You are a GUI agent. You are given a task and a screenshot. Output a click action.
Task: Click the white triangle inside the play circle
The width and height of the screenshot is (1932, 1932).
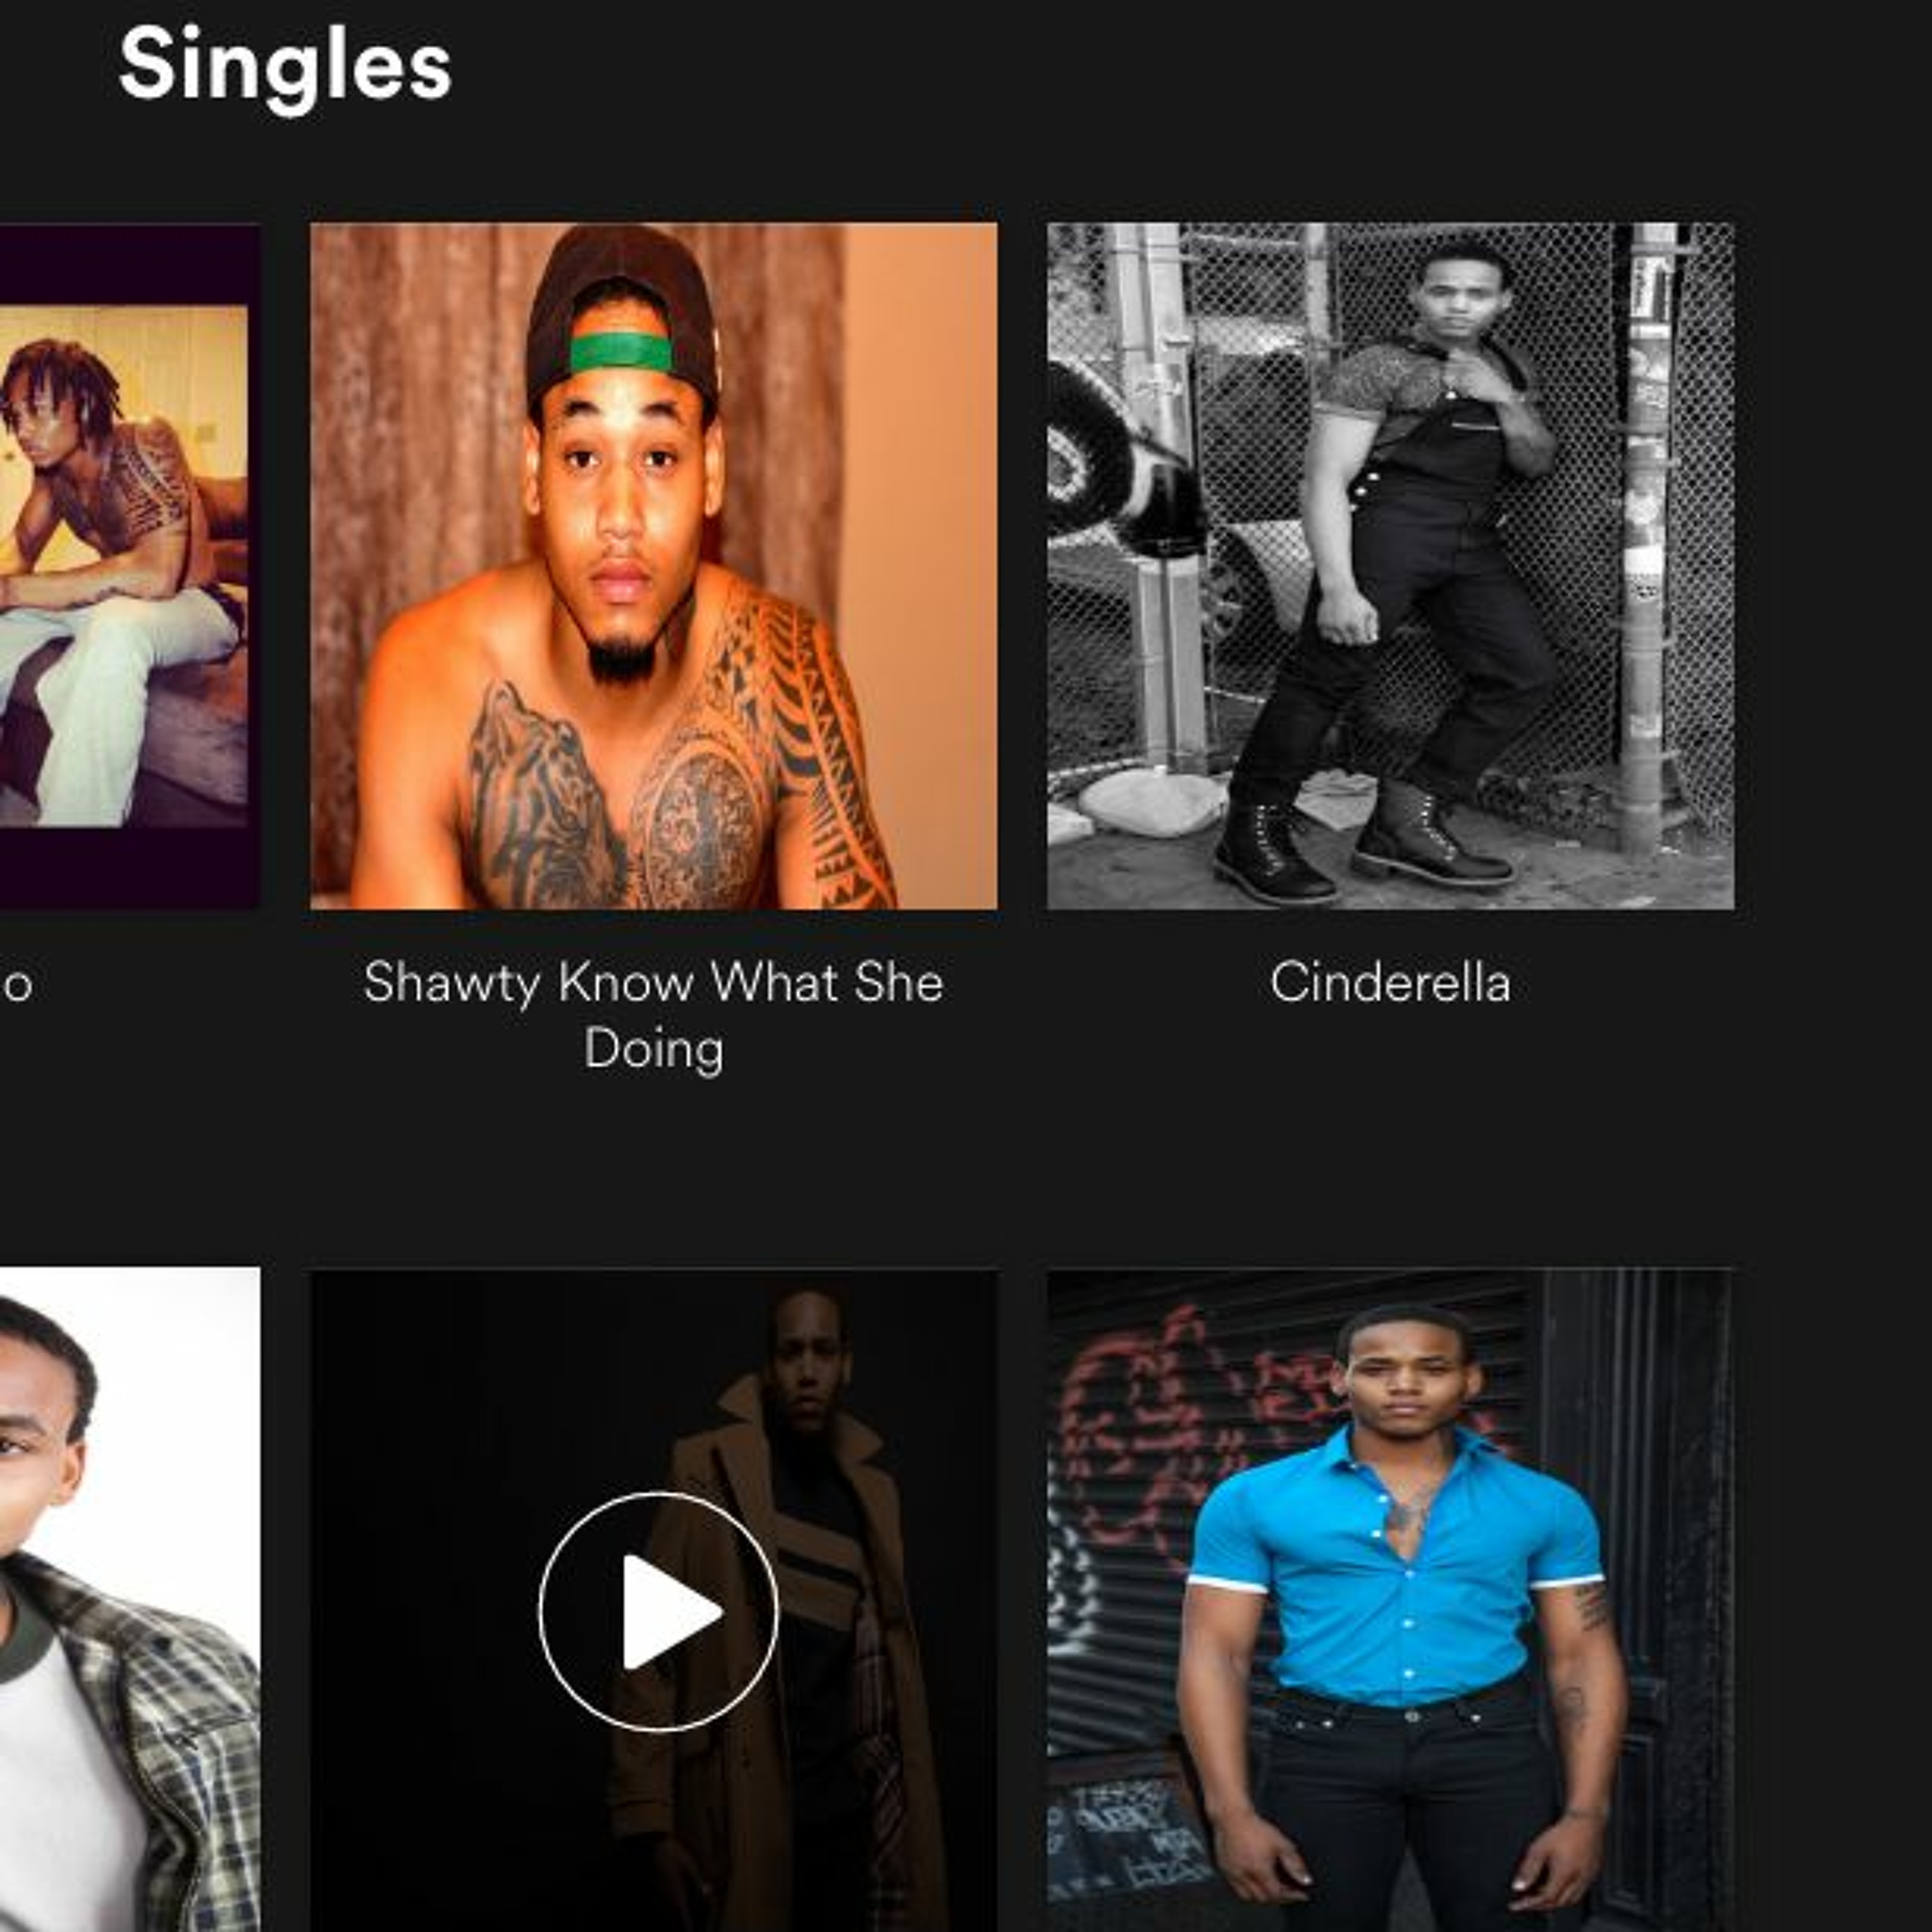click(x=668, y=1611)
